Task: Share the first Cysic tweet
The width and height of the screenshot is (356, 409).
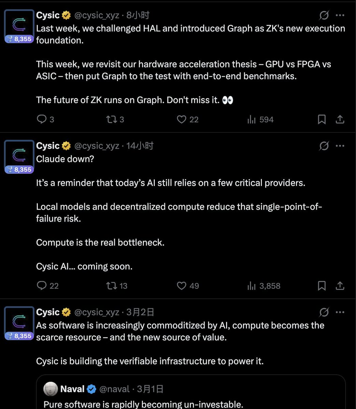Action: (340, 119)
